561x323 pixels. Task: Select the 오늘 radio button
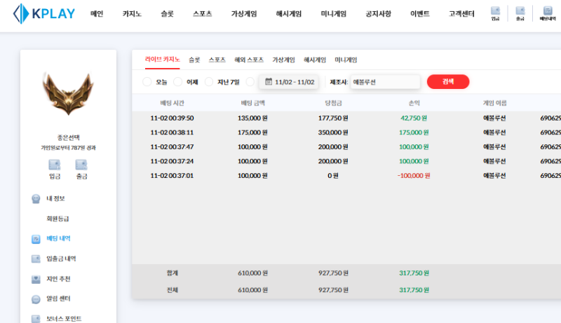tap(147, 82)
